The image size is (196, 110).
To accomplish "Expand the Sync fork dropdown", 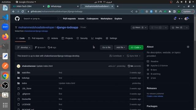I will [x=134, y=56].
